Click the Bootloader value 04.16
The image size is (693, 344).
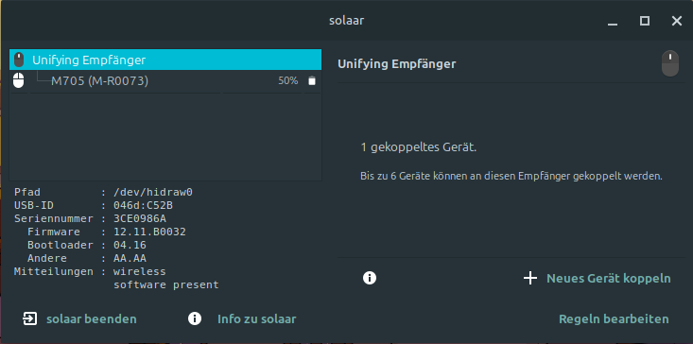(130, 245)
